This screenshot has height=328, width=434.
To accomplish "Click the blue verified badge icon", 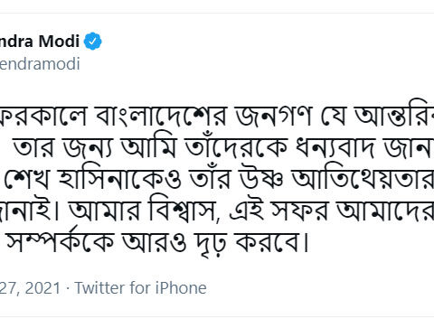I will [x=93, y=41].
